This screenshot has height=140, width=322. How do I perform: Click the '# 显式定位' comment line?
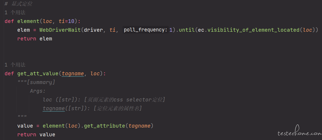coord(19,4)
